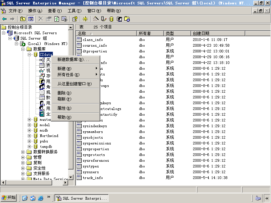Screen dimensions: 271x203
Task: Expand hidden quick launch items chevron
Action: [x=48, y=197]
